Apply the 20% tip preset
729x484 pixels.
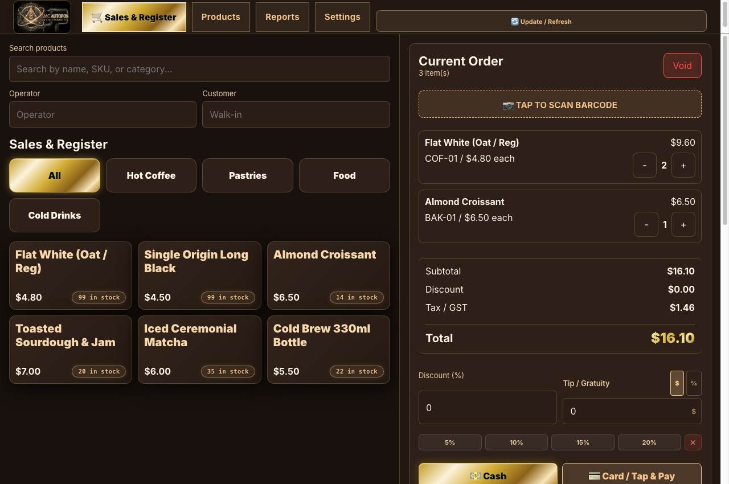click(x=649, y=442)
